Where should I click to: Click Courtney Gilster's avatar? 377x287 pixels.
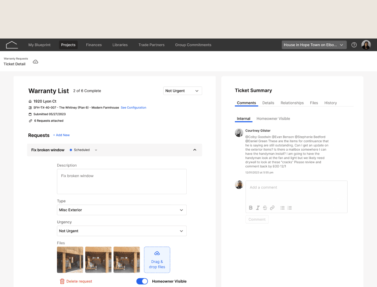pyautogui.click(x=239, y=133)
